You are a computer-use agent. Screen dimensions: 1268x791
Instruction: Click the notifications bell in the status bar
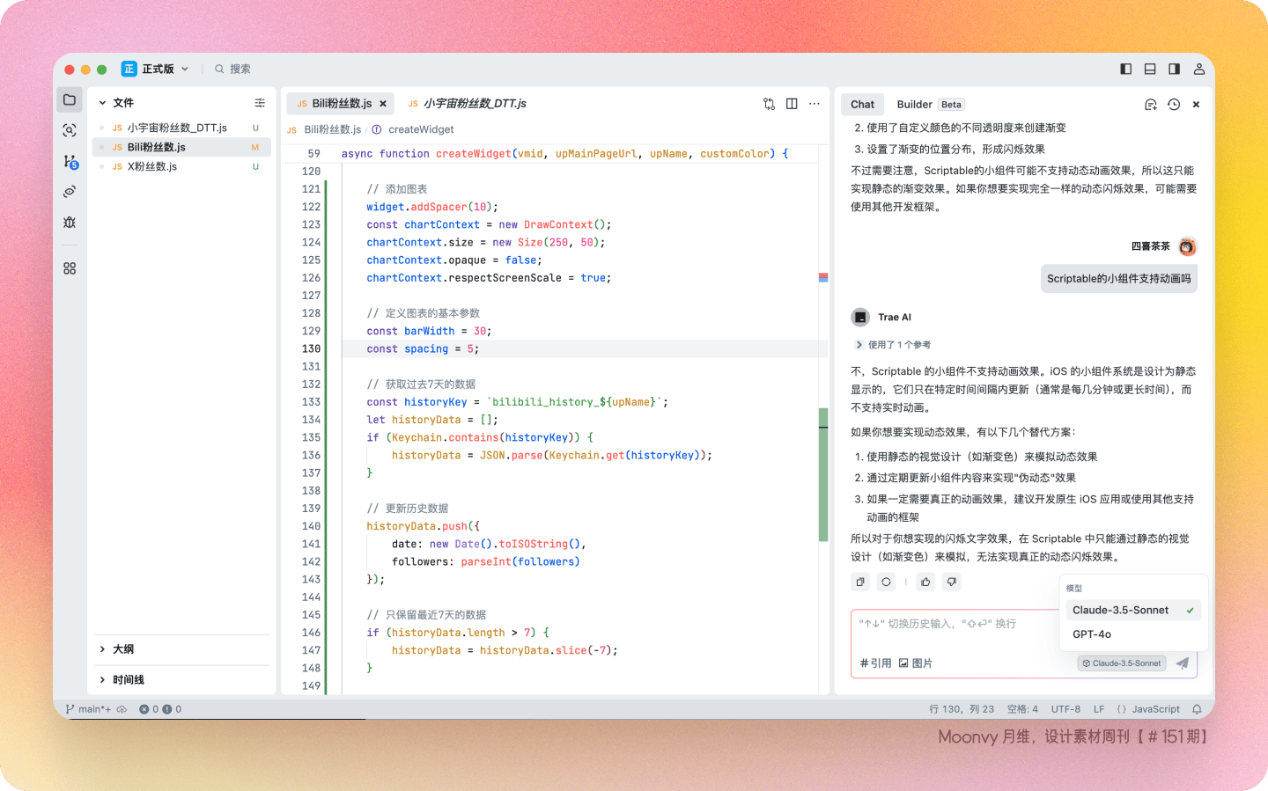click(1197, 709)
